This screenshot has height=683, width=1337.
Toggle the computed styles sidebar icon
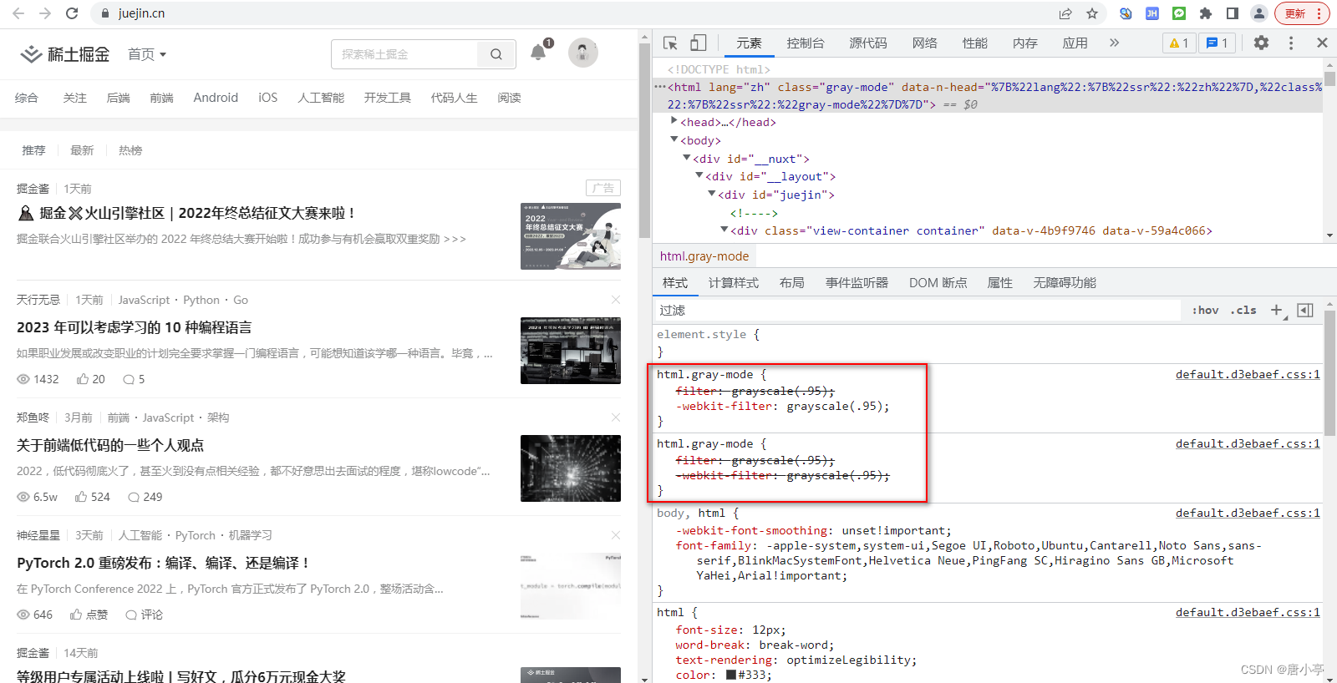tap(1305, 310)
